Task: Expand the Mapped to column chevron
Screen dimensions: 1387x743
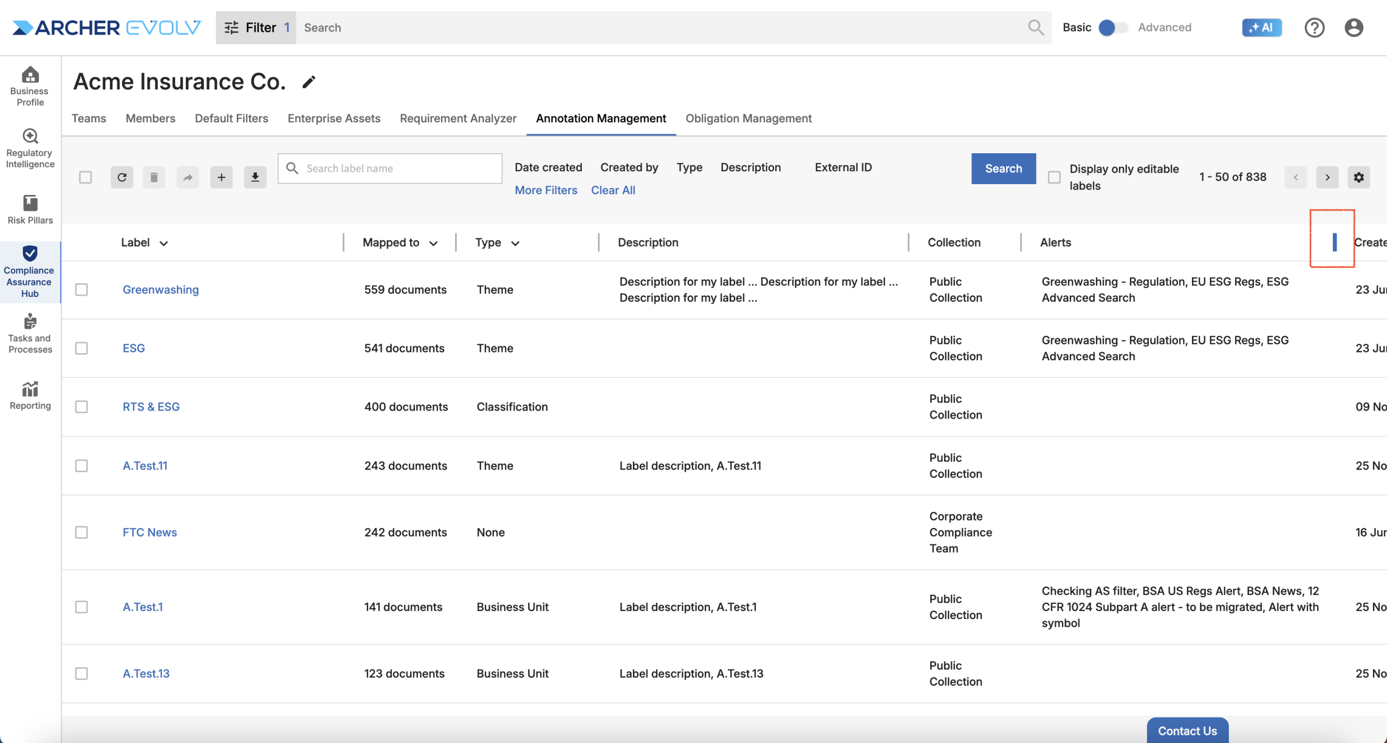Action: (x=433, y=243)
